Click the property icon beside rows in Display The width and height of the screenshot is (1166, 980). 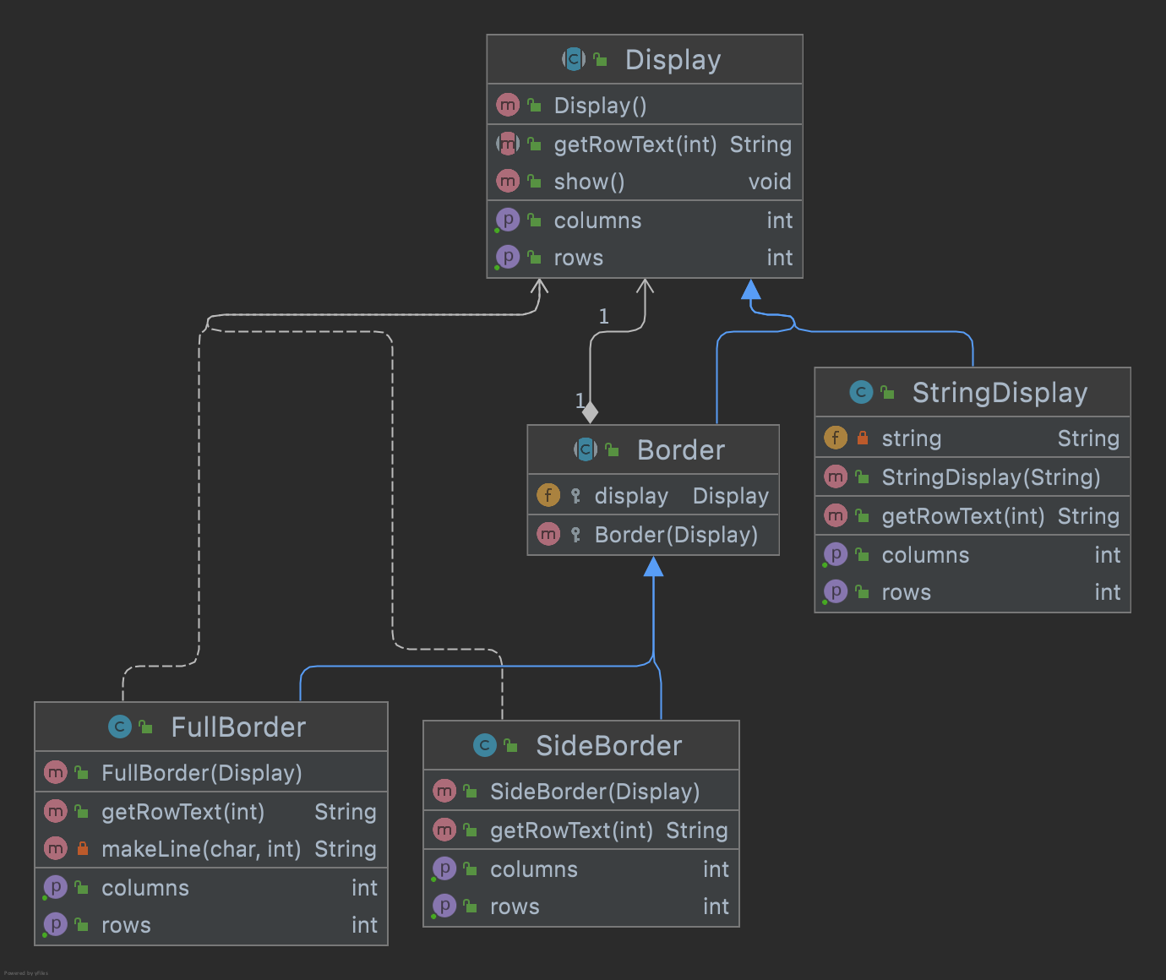click(508, 257)
